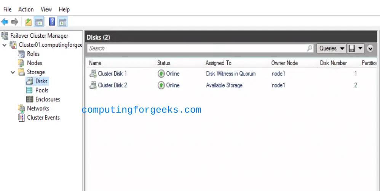Click the Roles icon in tree

point(21,54)
